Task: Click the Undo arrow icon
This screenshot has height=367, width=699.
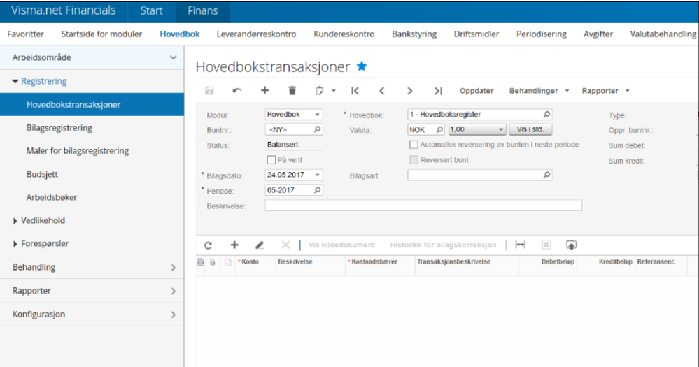Action: 237,90
